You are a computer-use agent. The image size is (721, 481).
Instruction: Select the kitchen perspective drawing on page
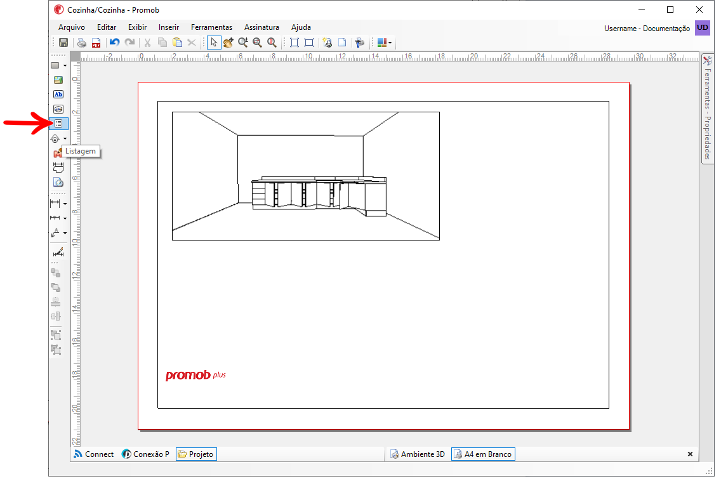point(306,176)
